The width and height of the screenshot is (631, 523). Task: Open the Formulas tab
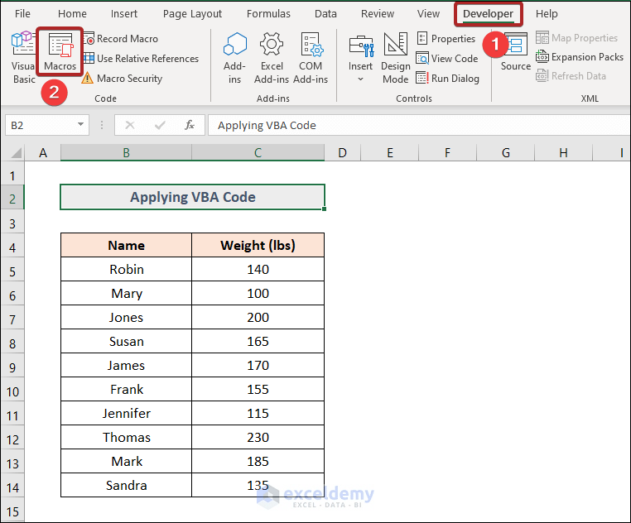click(268, 14)
